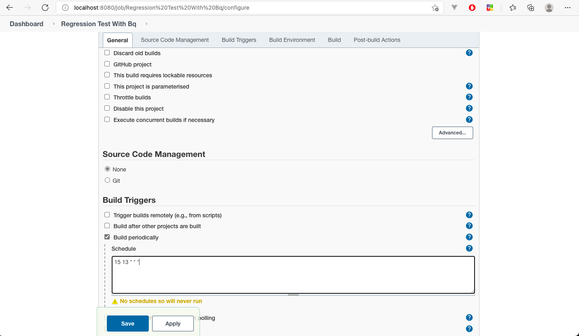Save the job configuration

click(128, 324)
